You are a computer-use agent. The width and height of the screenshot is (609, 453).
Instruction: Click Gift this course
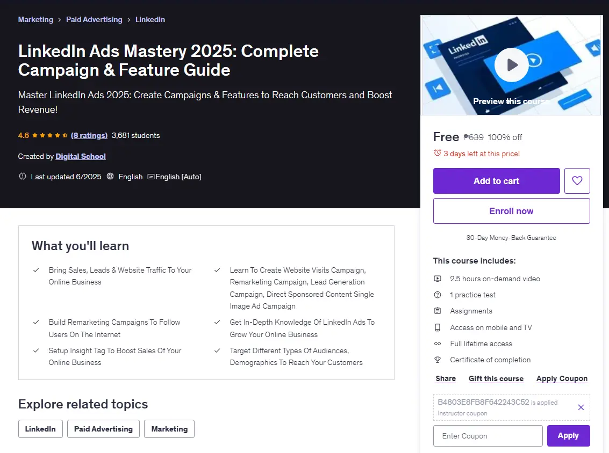click(496, 378)
